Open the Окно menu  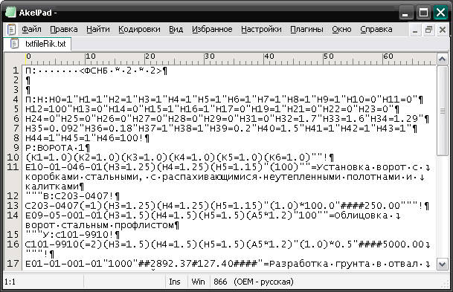pos(341,30)
